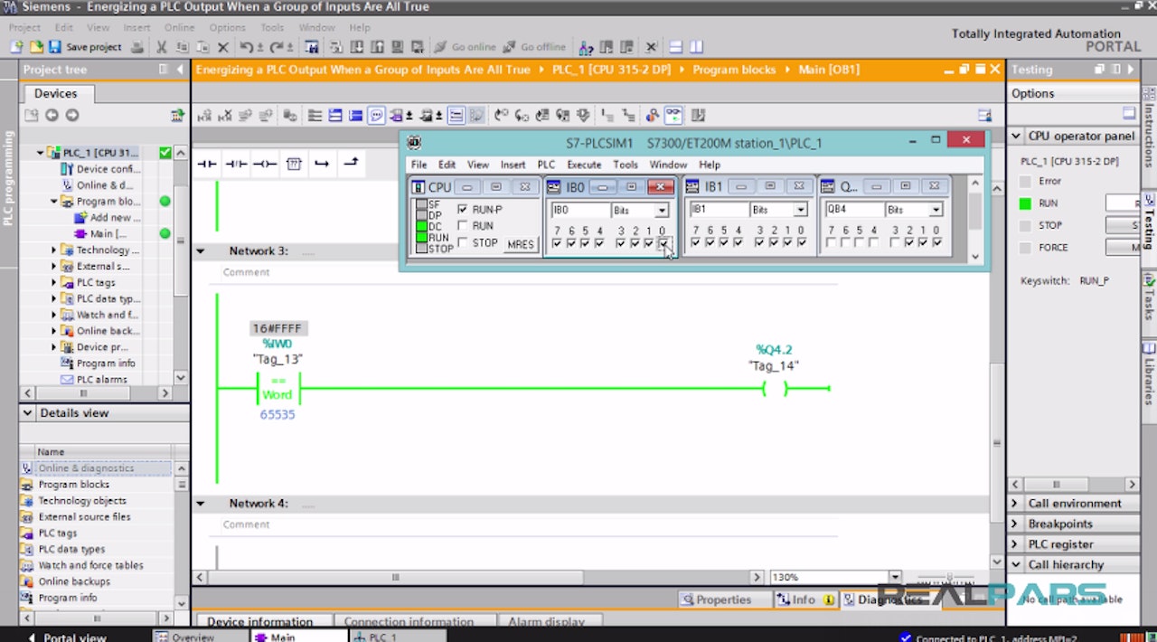Open the 130% zoom level dropdown

[894, 576]
